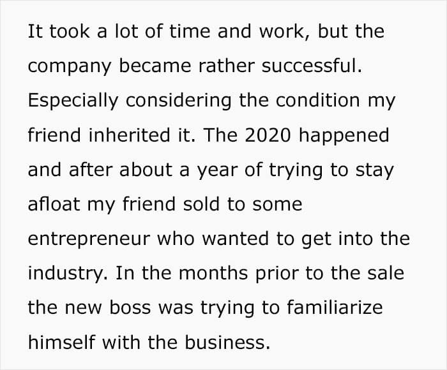This screenshot has width=447, height=370.
Task: Click the word 'boss' in the paragraph
Action: coord(130,307)
